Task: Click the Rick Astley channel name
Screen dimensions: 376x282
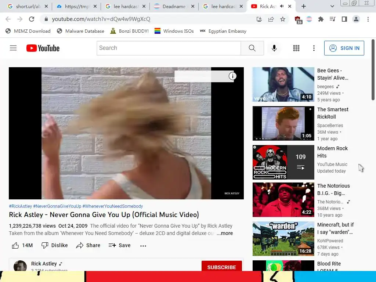Action: [44, 264]
